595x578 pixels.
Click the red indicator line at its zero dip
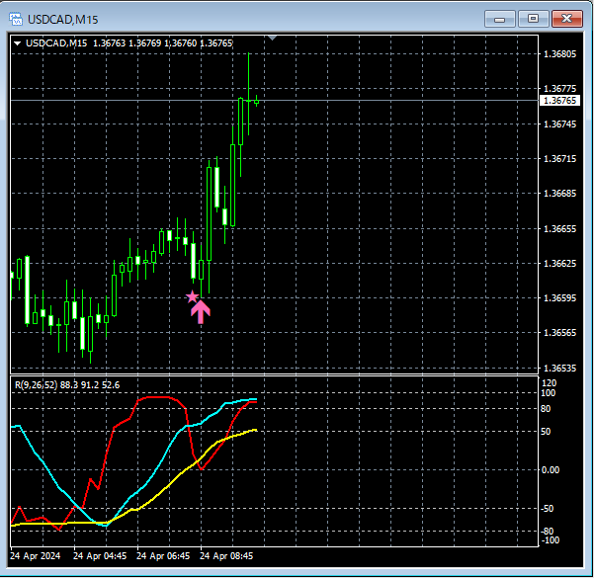(201, 469)
